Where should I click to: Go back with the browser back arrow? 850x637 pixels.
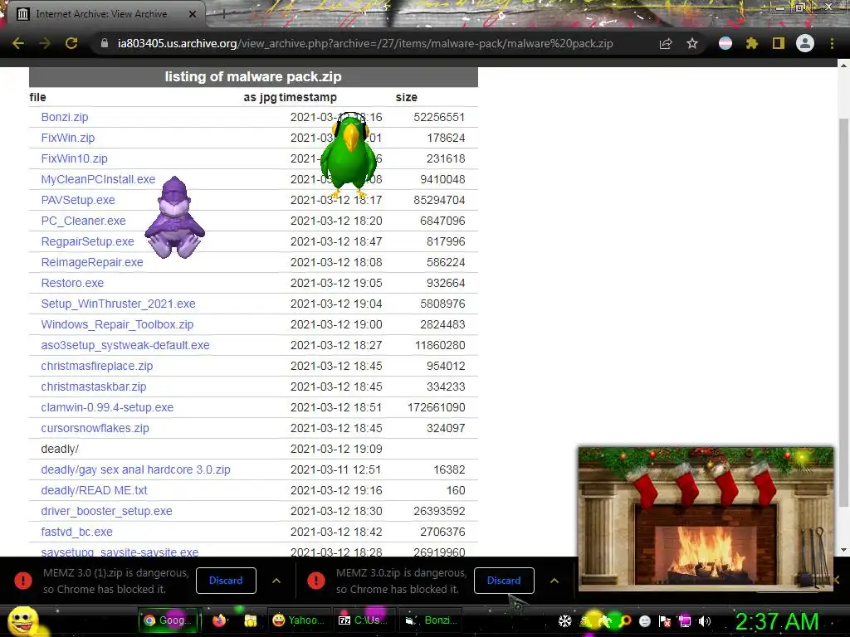[x=18, y=43]
